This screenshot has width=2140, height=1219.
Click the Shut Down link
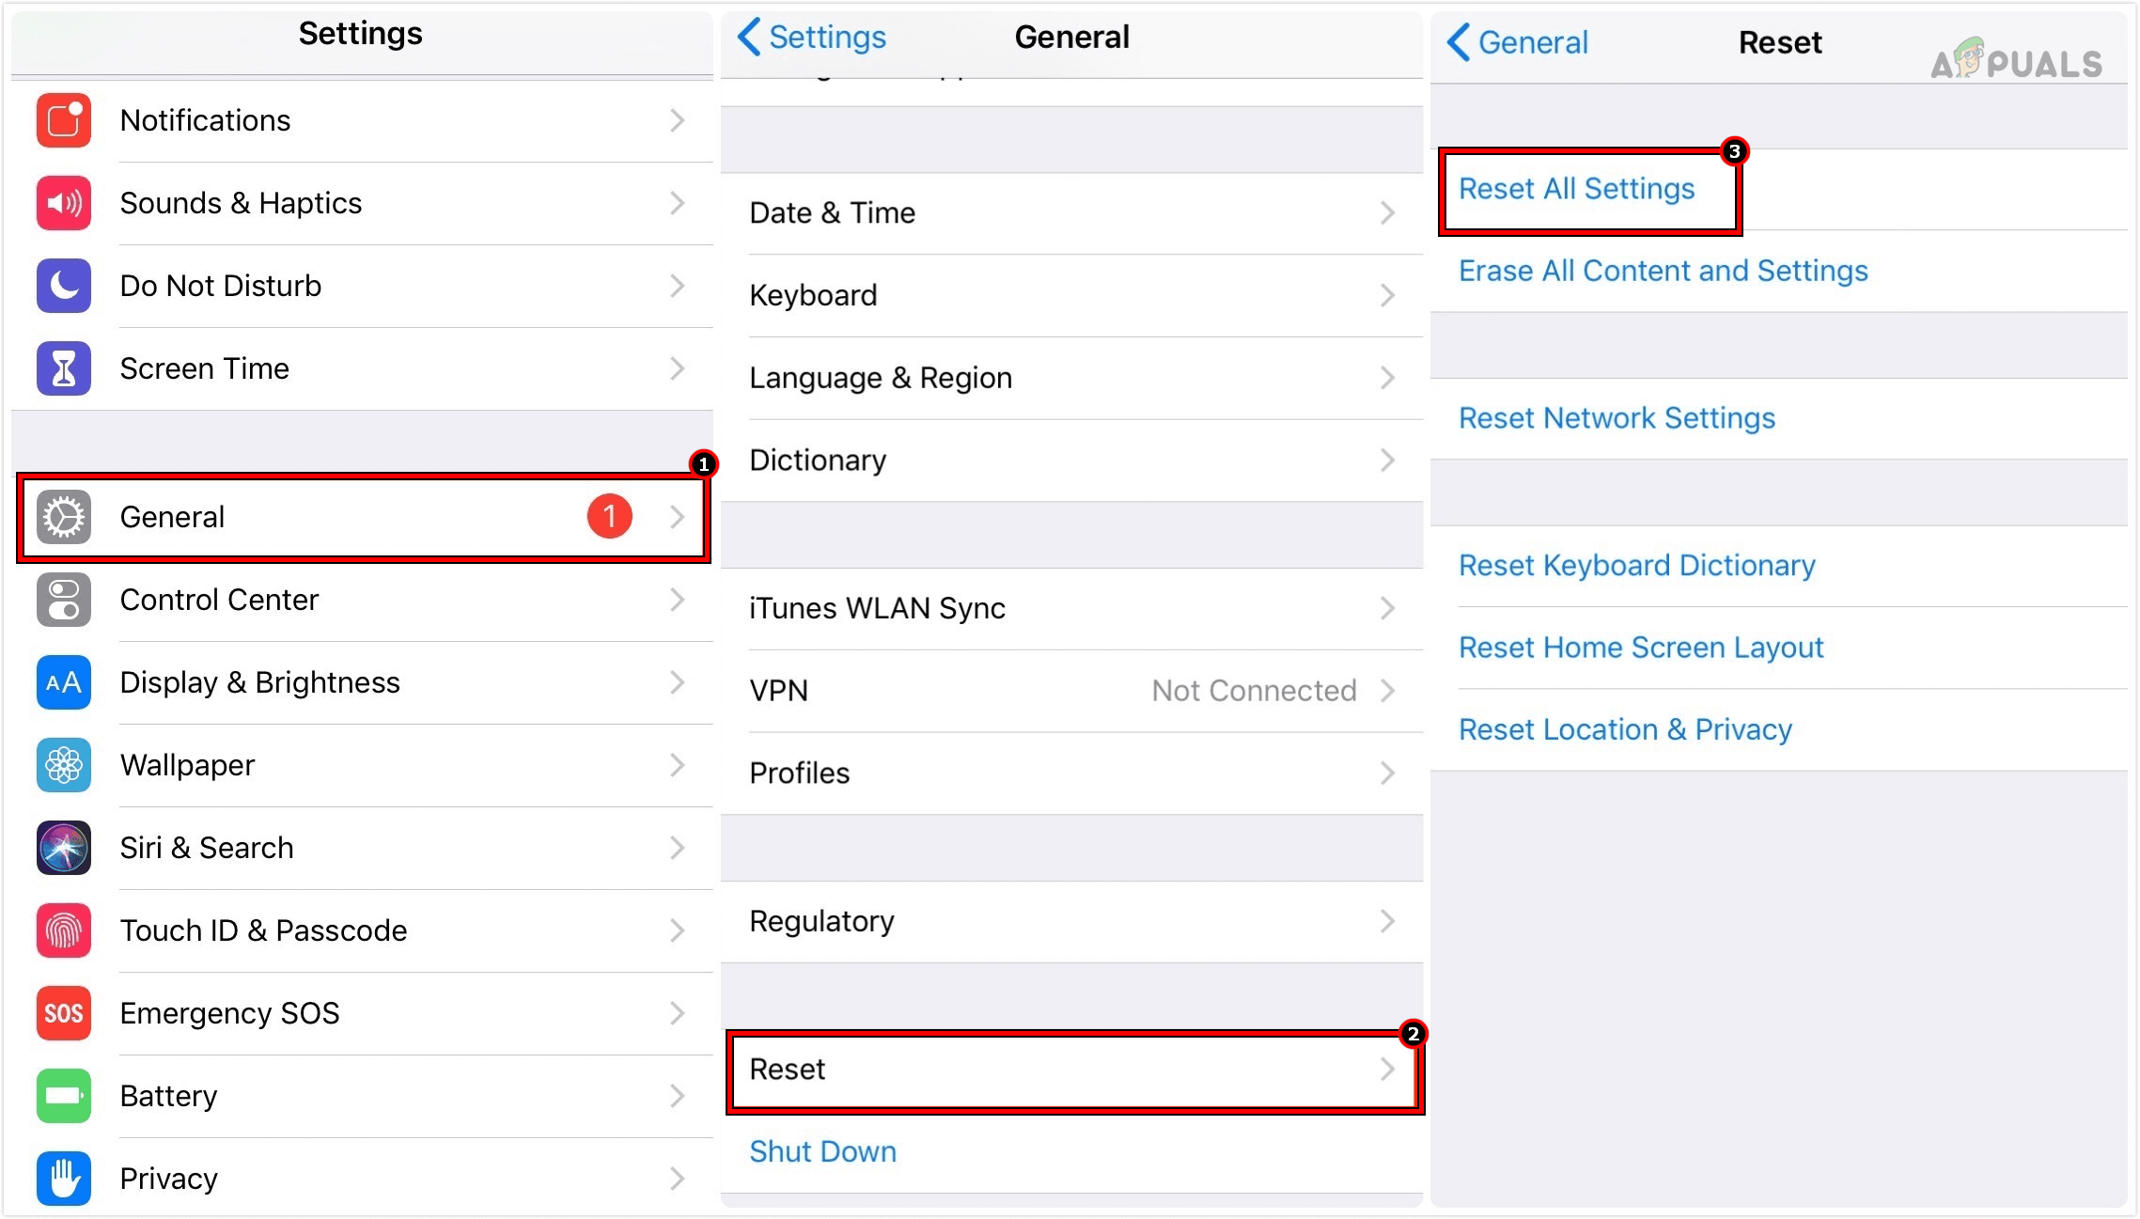pyautogui.click(x=822, y=1151)
